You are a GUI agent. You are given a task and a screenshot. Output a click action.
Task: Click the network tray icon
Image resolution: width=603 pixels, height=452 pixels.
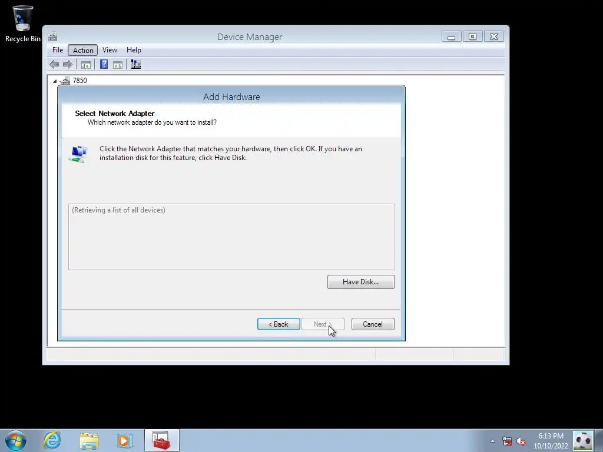pos(507,441)
